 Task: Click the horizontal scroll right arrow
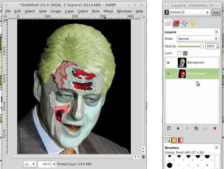click(x=138, y=157)
